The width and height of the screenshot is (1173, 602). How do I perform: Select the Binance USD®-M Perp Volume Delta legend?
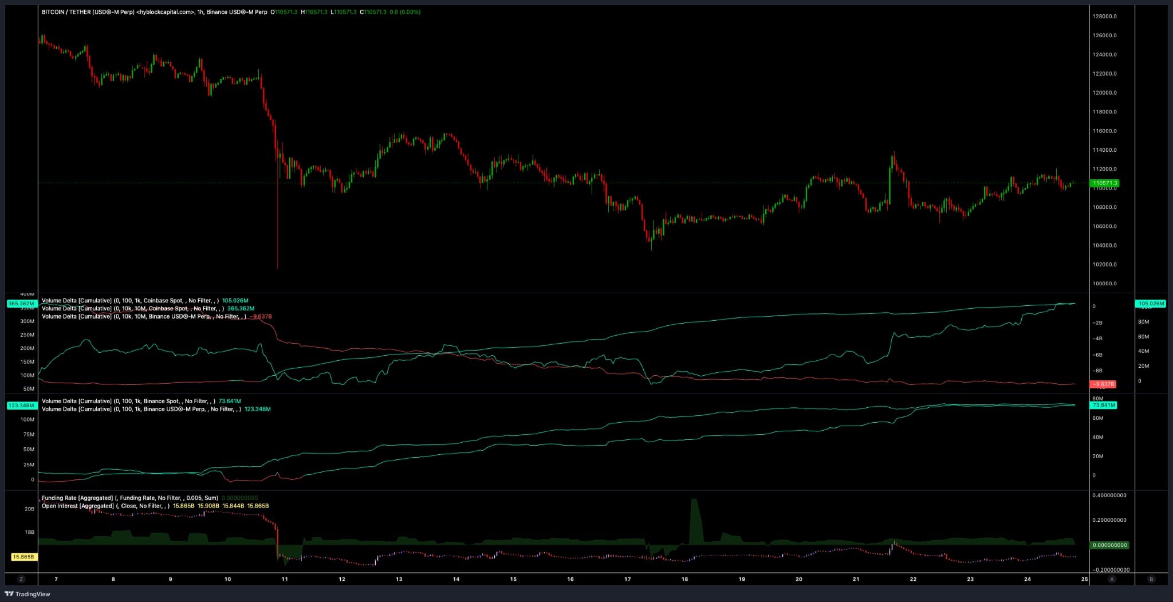(143, 316)
